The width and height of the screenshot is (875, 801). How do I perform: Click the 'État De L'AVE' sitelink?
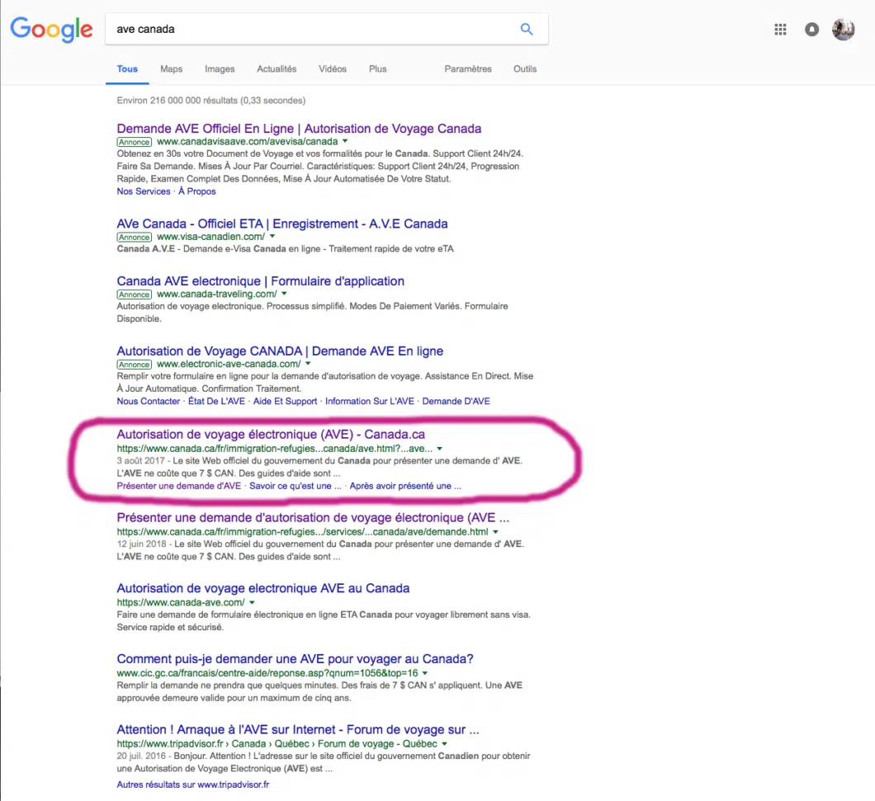[x=216, y=401]
